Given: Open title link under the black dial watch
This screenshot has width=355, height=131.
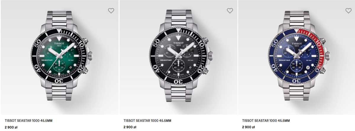Looking at the screenshot, I should pos(147,121).
